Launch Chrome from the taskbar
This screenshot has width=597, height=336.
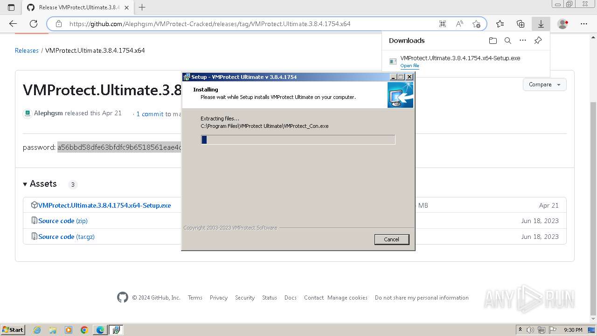point(84,330)
